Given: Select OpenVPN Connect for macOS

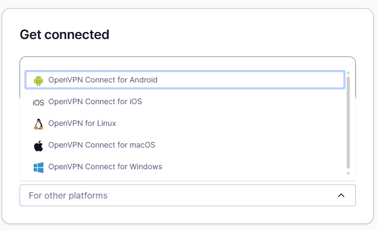Looking at the screenshot, I should [x=101, y=145].
